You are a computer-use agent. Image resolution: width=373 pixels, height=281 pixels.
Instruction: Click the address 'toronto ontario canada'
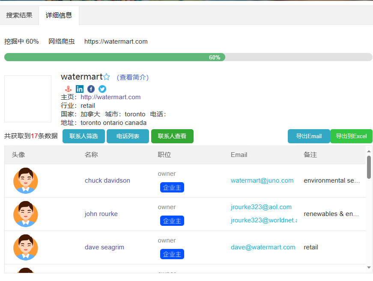(x=113, y=123)
